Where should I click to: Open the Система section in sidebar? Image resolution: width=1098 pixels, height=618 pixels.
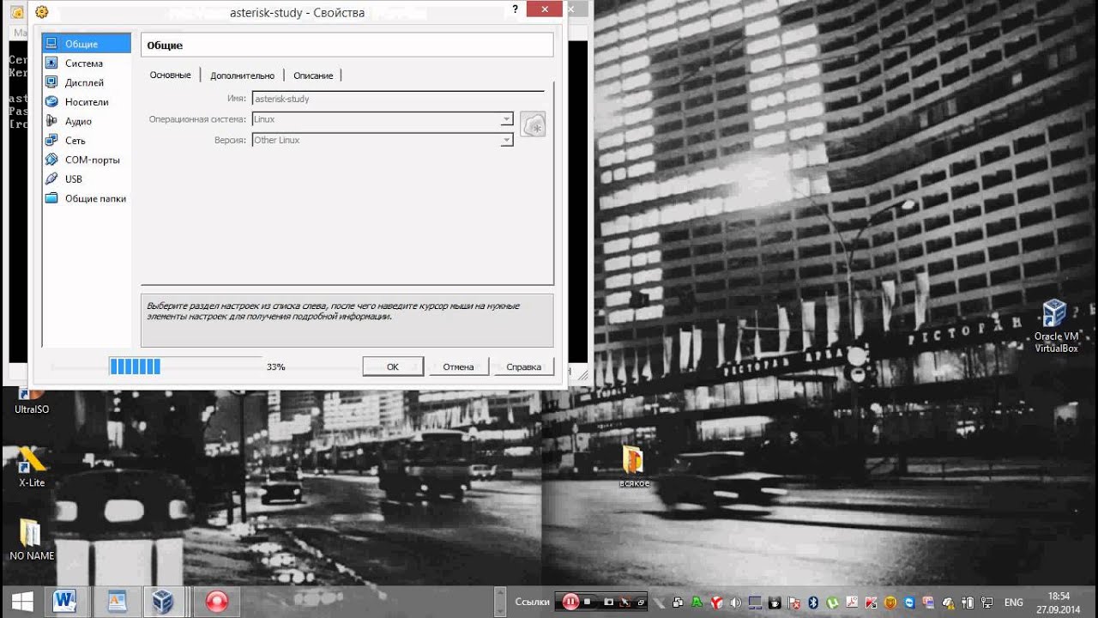86,64
